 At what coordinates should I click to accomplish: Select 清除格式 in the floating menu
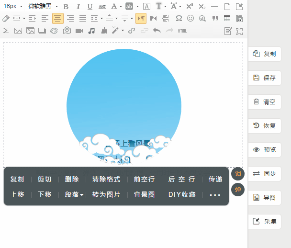point(106,179)
